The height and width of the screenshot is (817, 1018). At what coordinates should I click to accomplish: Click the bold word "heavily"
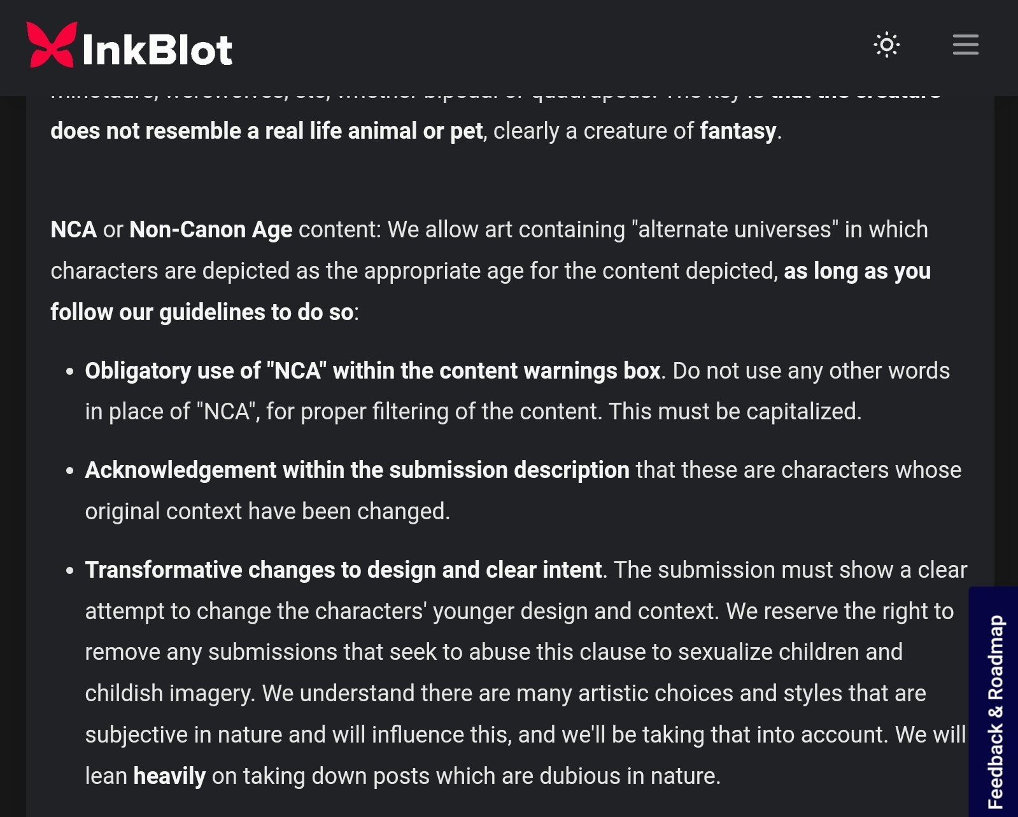pyautogui.click(x=169, y=776)
